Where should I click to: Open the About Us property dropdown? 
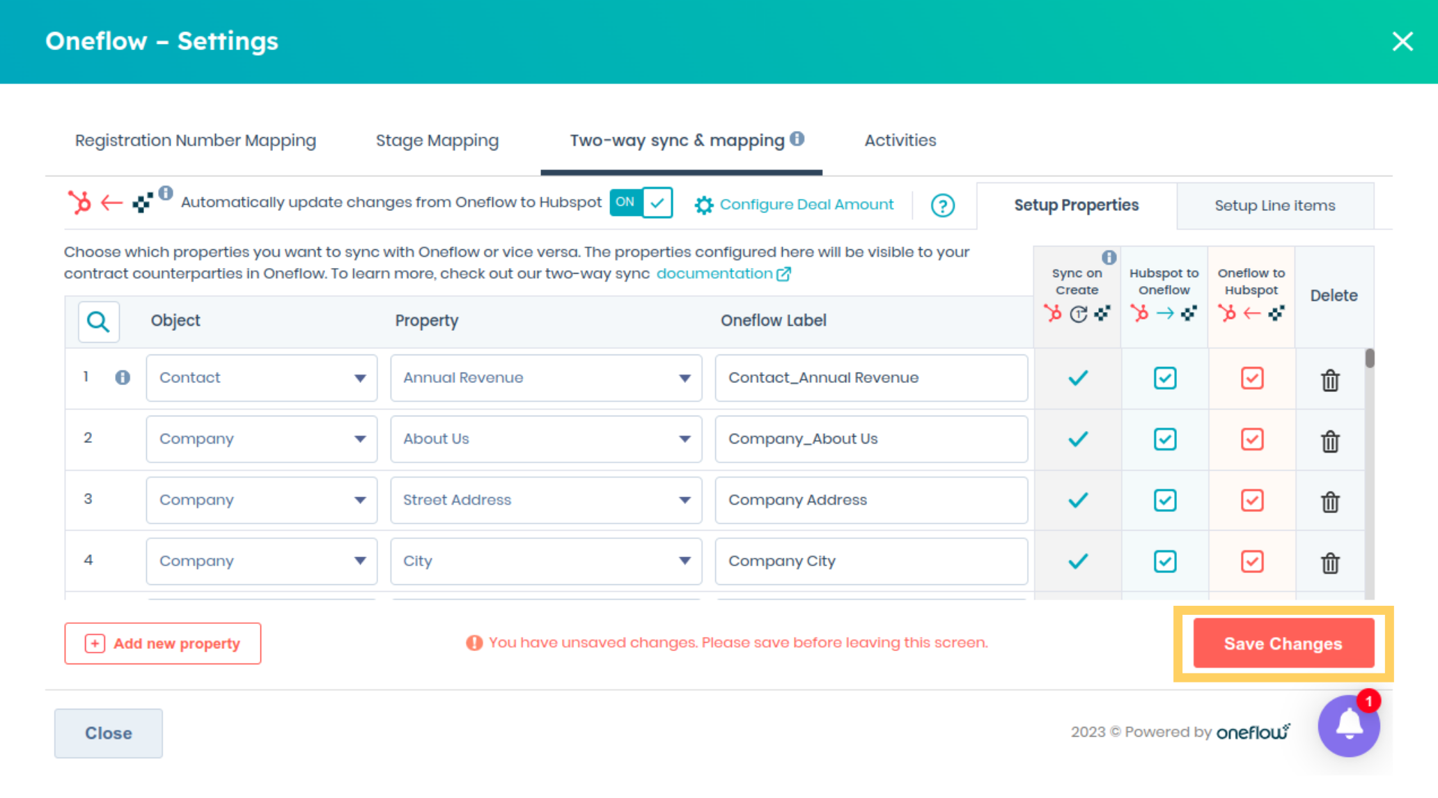[546, 439]
